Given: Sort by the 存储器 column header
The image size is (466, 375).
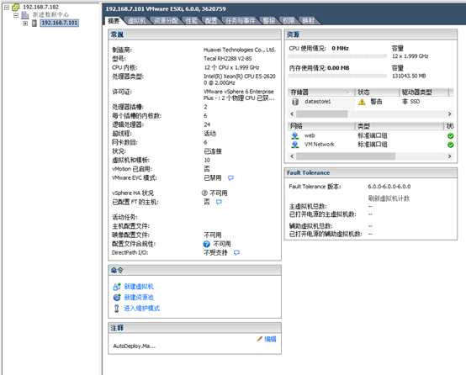Looking at the screenshot, I should pos(322,92).
